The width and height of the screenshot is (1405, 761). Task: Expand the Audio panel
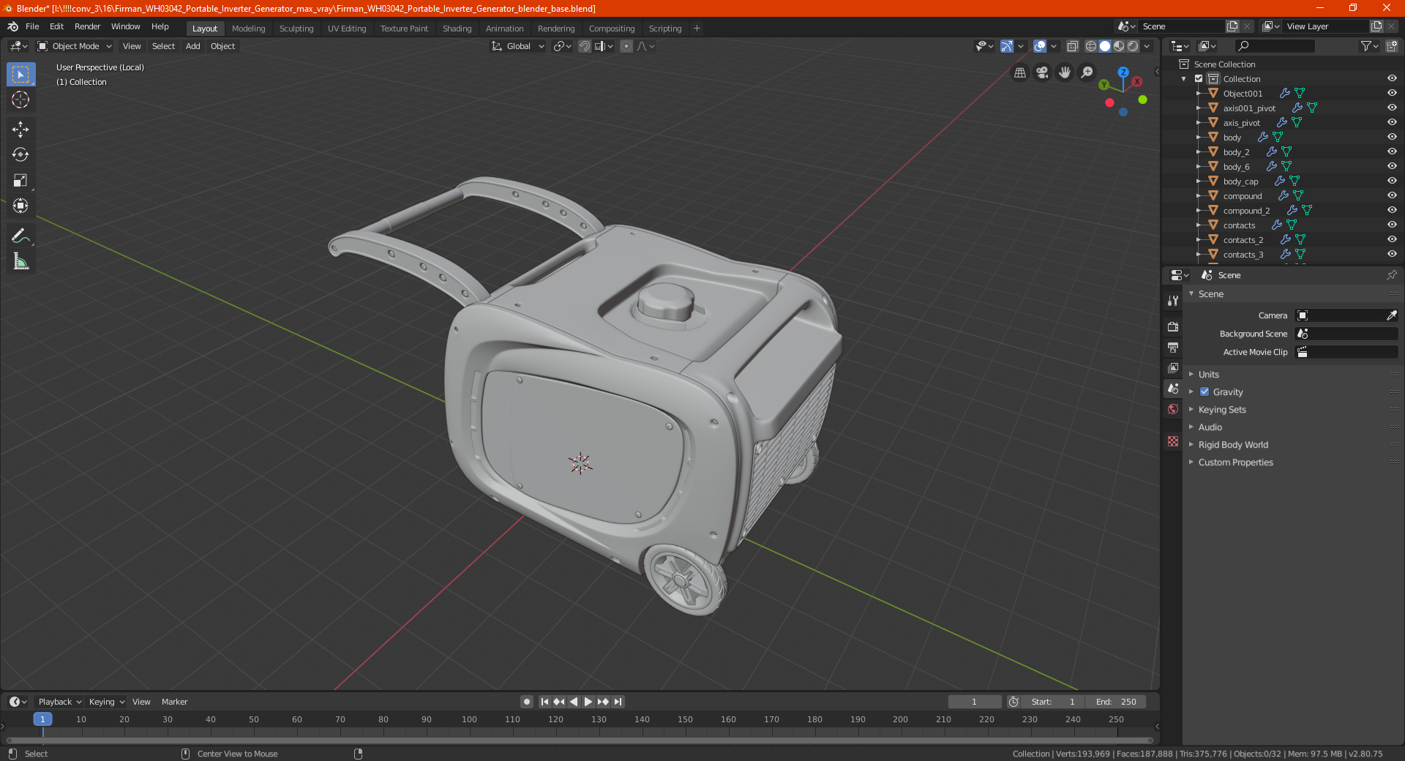click(1210, 427)
